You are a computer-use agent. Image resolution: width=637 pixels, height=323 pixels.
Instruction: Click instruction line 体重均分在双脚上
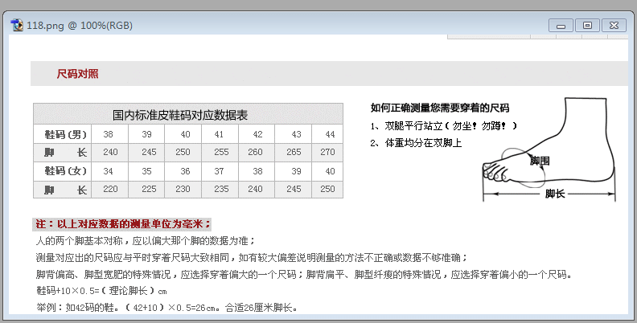pyautogui.click(x=416, y=143)
